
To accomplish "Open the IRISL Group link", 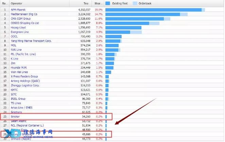I will point(18,99).
